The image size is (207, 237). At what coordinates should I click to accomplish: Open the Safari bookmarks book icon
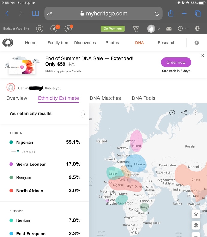pyautogui.click(x=36, y=14)
